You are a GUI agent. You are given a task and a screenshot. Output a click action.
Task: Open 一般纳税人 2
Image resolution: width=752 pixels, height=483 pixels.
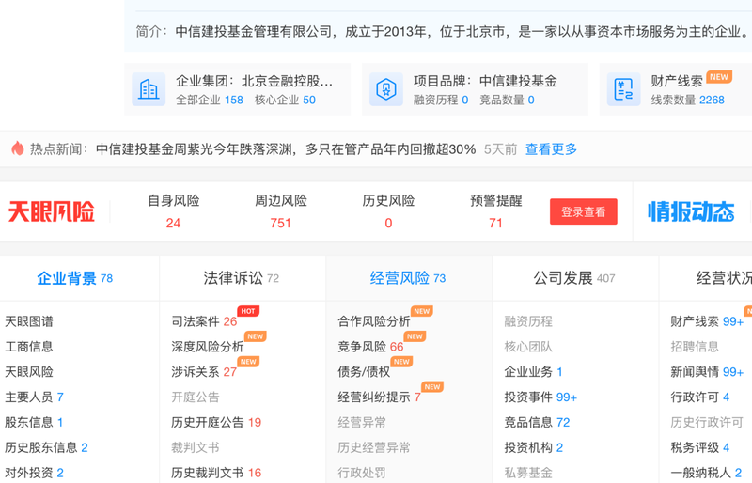coord(706,473)
